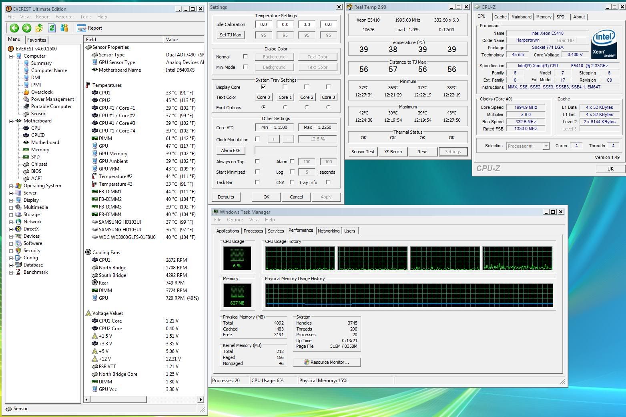
Task: Select Overclock item in EVEREST tree
Action: pyautogui.click(x=42, y=92)
